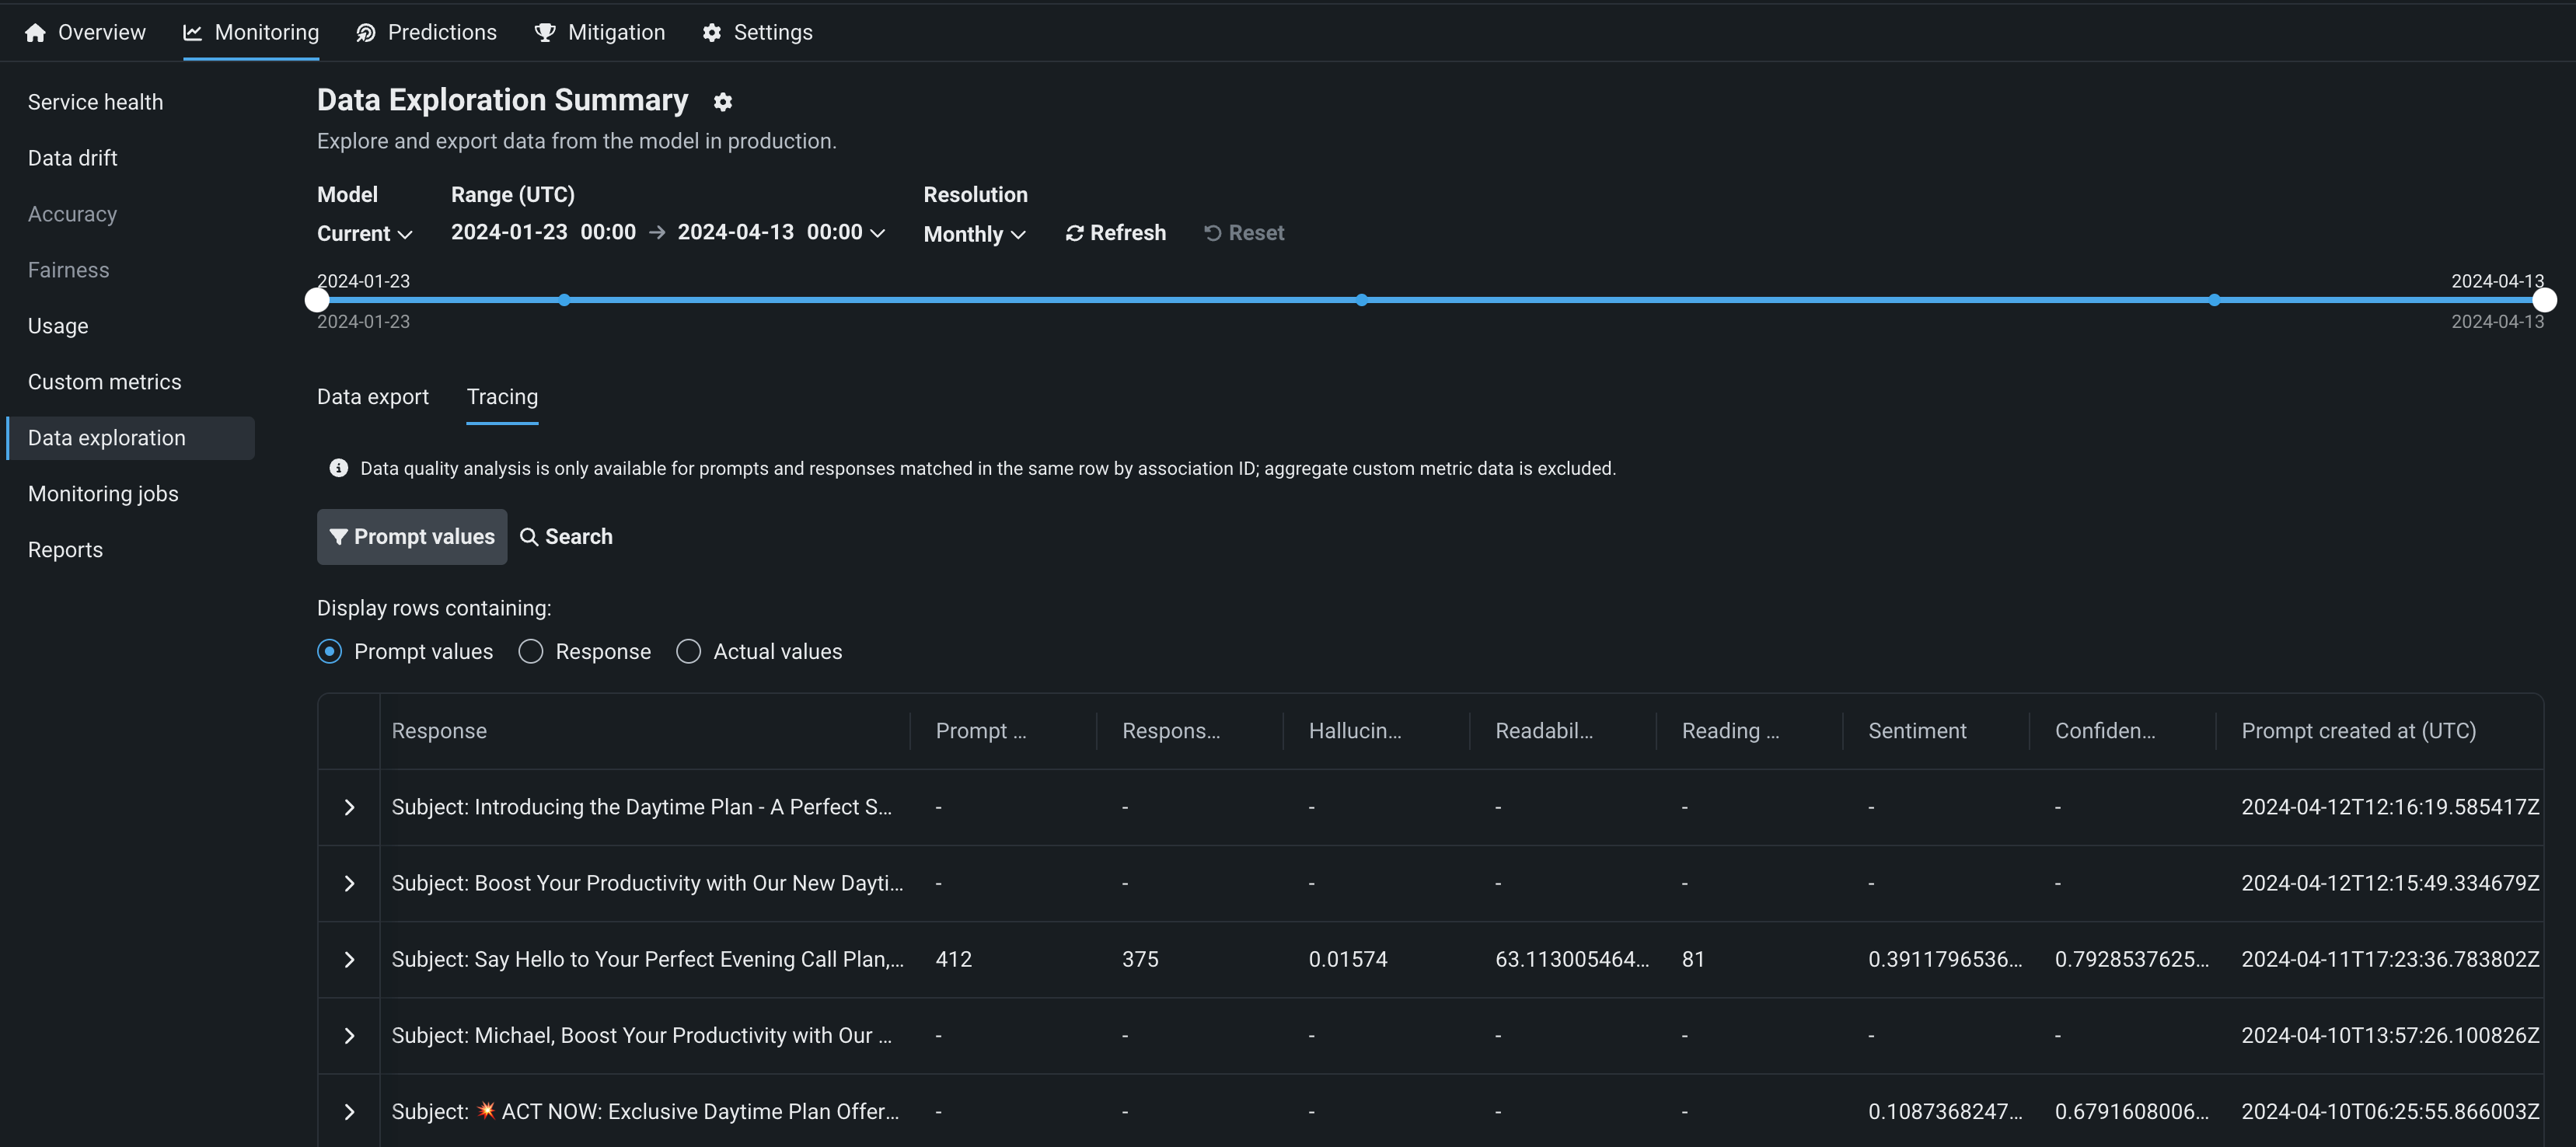Click the Refresh arrows icon
The height and width of the screenshot is (1147, 2576).
(1074, 233)
